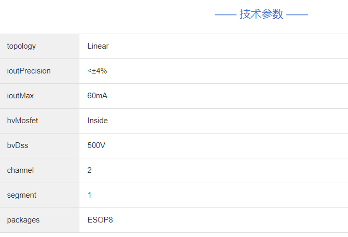348x237 pixels.
Task: Click the Inside value
Action: 98,121
